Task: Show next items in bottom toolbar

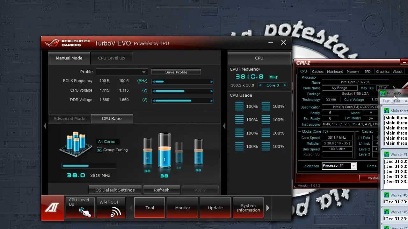Action: click(x=268, y=208)
